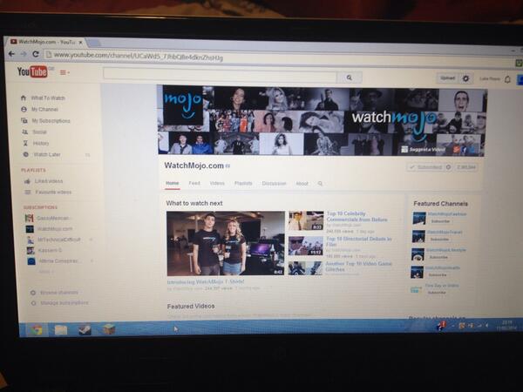Play the Introducing WatchMojo T-Shirts video thumbnail
Screen dimensions: 523x392
(x=226, y=243)
